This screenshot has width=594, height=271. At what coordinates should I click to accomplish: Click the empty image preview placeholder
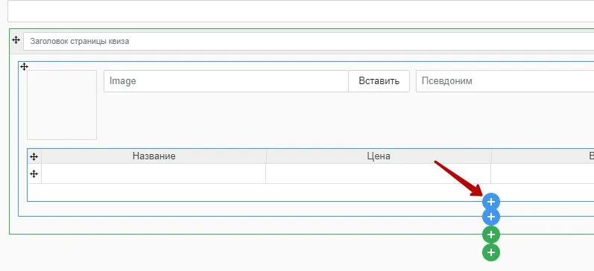pos(62,105)
